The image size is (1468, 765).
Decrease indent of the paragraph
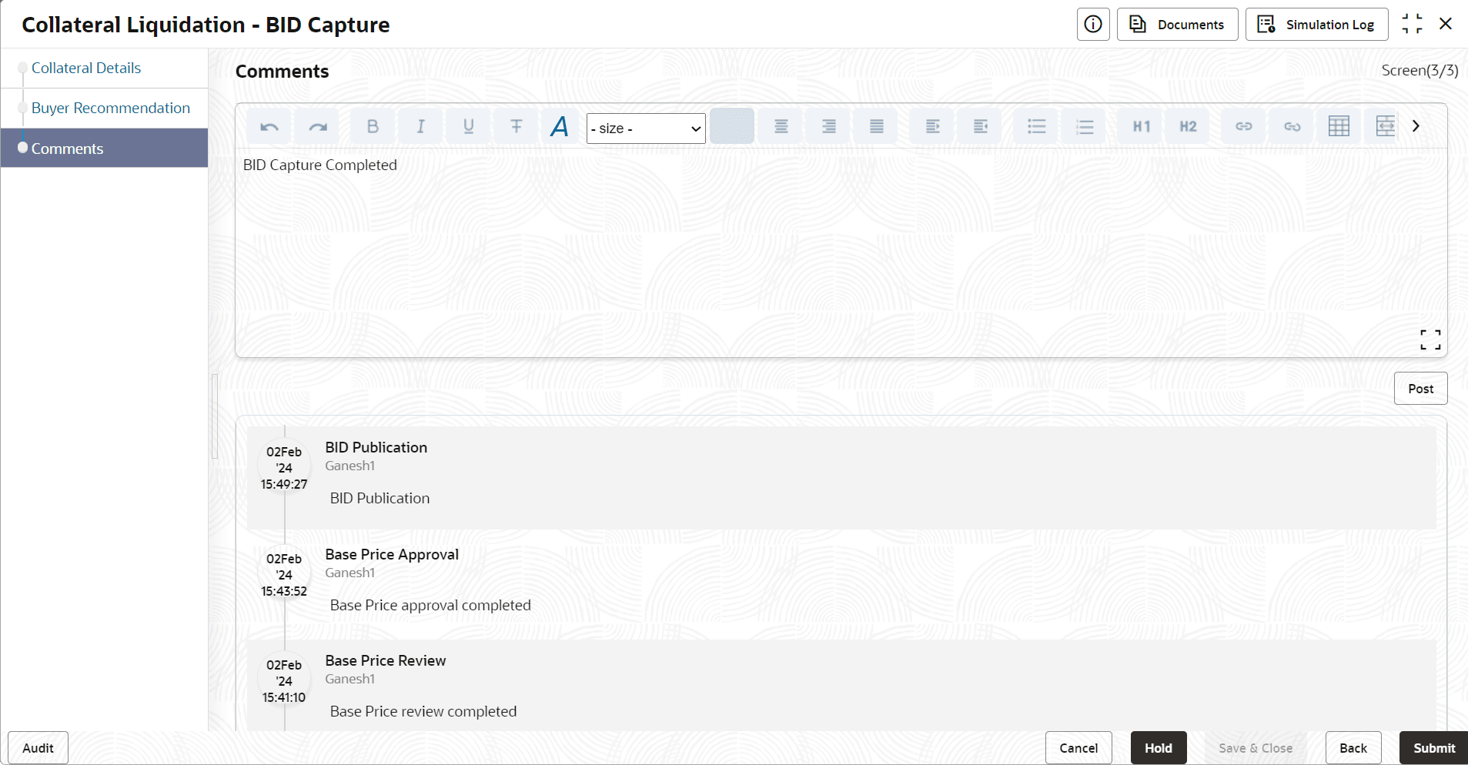980,127
